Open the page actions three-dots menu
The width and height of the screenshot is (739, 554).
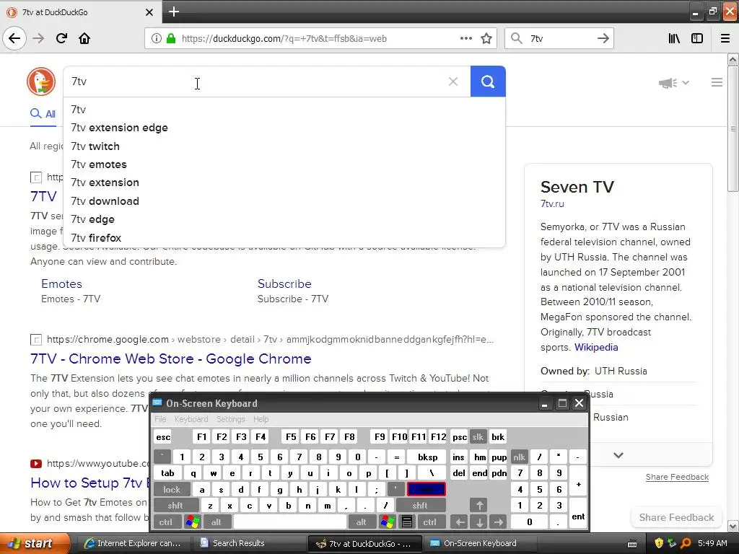click(465, 38)
